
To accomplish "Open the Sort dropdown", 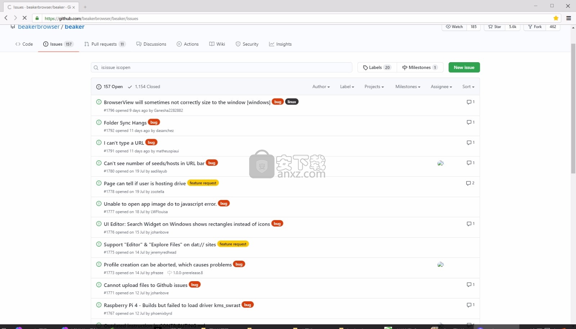I will (468, 87).
